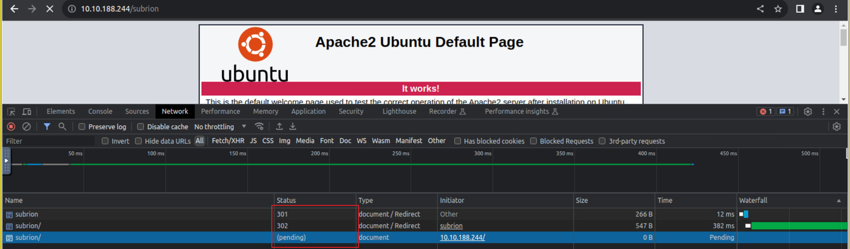The width and height of the screenshot is (850, 249).
Task: Open the Application tab
Action: (x=308, y=111)
